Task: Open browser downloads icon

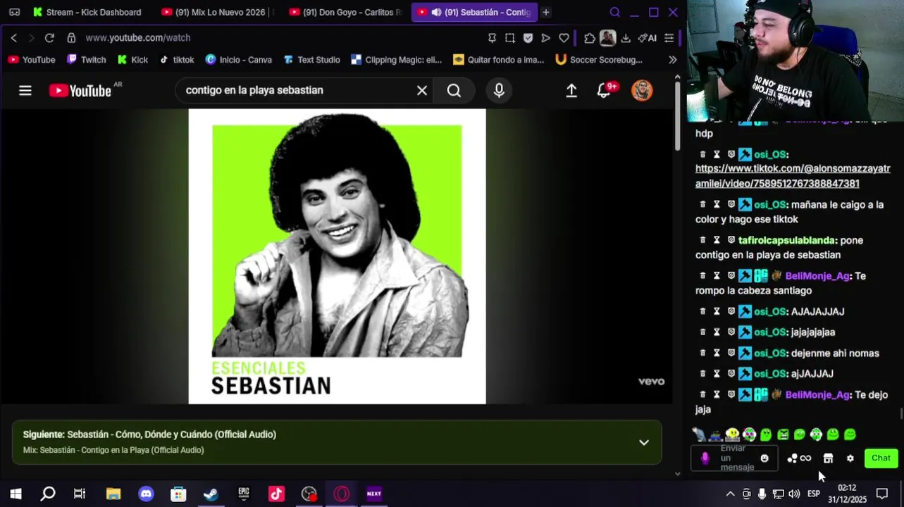Action: click(x=626, y=38)
